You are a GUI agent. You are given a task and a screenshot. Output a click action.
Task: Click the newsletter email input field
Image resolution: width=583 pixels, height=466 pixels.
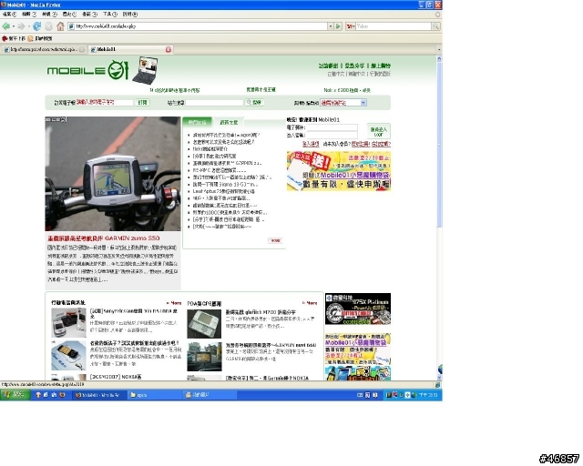pos(105,102)
